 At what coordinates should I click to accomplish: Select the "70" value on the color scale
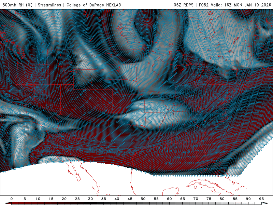(196, 199)
